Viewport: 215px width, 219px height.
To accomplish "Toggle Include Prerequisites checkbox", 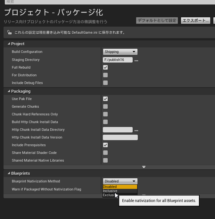I will [x=105, y=145].
